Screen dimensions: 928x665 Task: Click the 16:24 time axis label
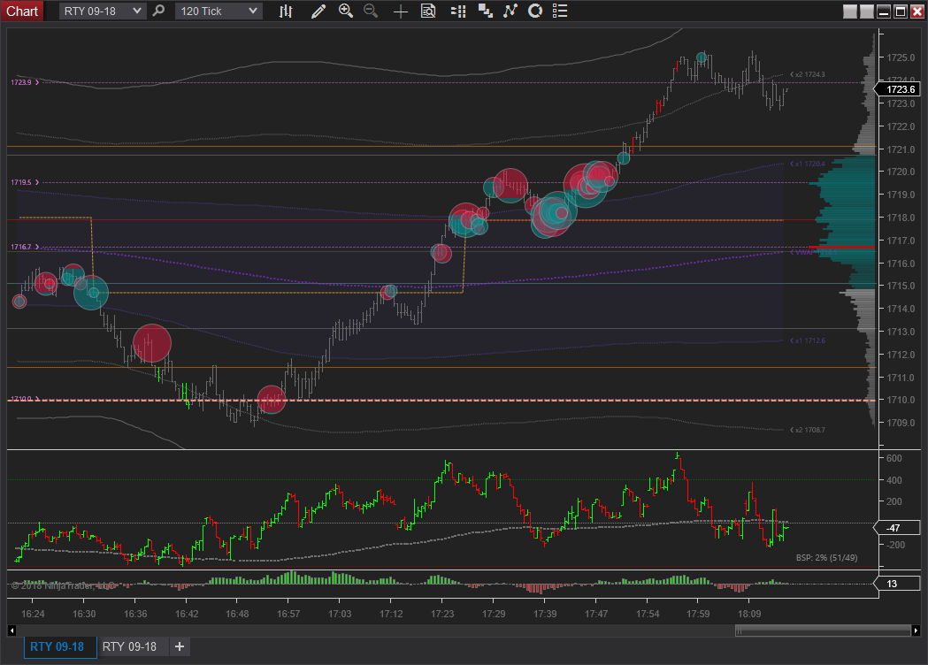point(33,614)
